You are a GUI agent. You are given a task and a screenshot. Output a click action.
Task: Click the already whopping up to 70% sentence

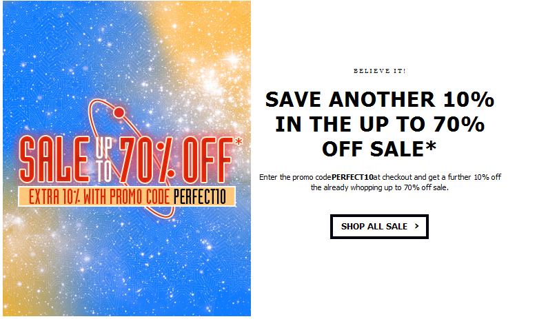coord(380,187)
